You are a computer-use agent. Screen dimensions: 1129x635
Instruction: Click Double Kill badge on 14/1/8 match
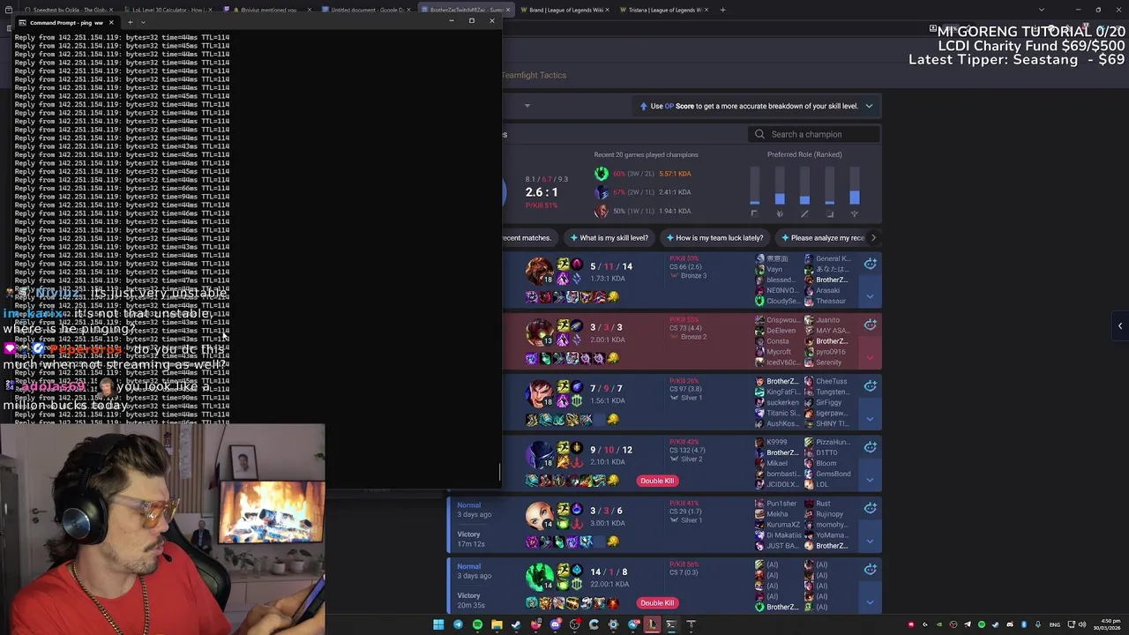pos(657,603)
